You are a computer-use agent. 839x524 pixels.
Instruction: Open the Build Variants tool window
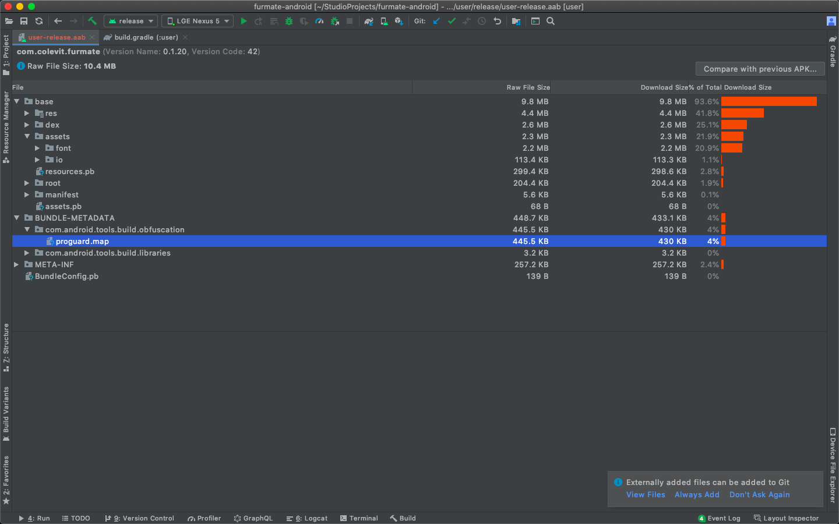6,413
